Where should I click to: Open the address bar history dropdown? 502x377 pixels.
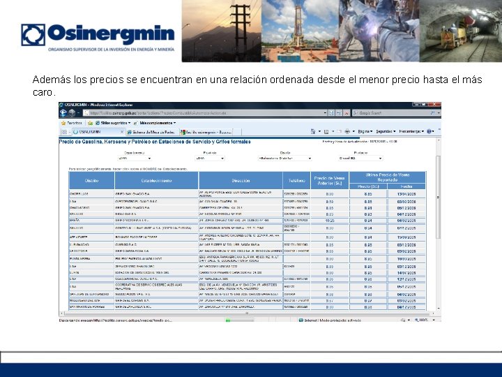click(325, 113)
